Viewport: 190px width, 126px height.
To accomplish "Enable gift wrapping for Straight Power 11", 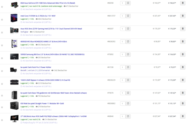I will [x=21, y=110].
